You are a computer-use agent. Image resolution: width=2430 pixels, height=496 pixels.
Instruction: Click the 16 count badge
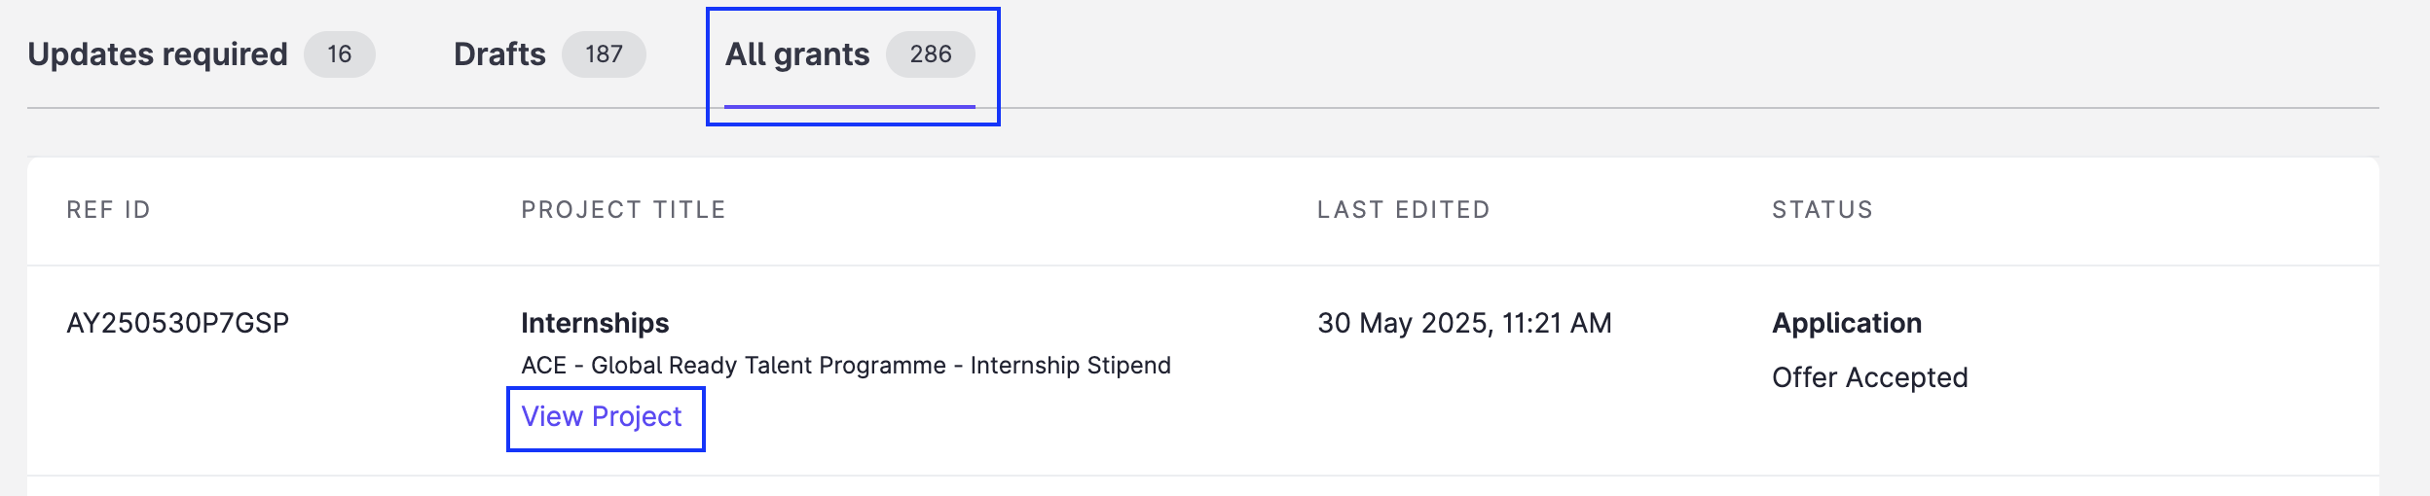340,54
